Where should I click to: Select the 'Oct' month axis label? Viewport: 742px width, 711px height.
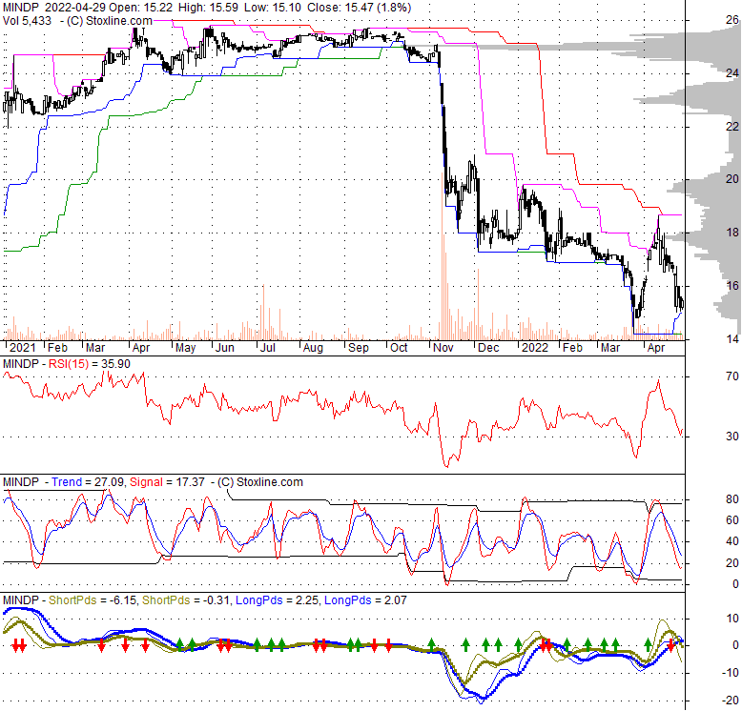399,348
